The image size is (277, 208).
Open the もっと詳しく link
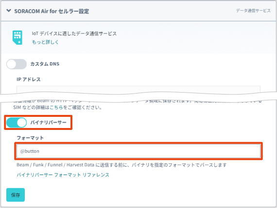pyautogui.click(x=45, y=42)
